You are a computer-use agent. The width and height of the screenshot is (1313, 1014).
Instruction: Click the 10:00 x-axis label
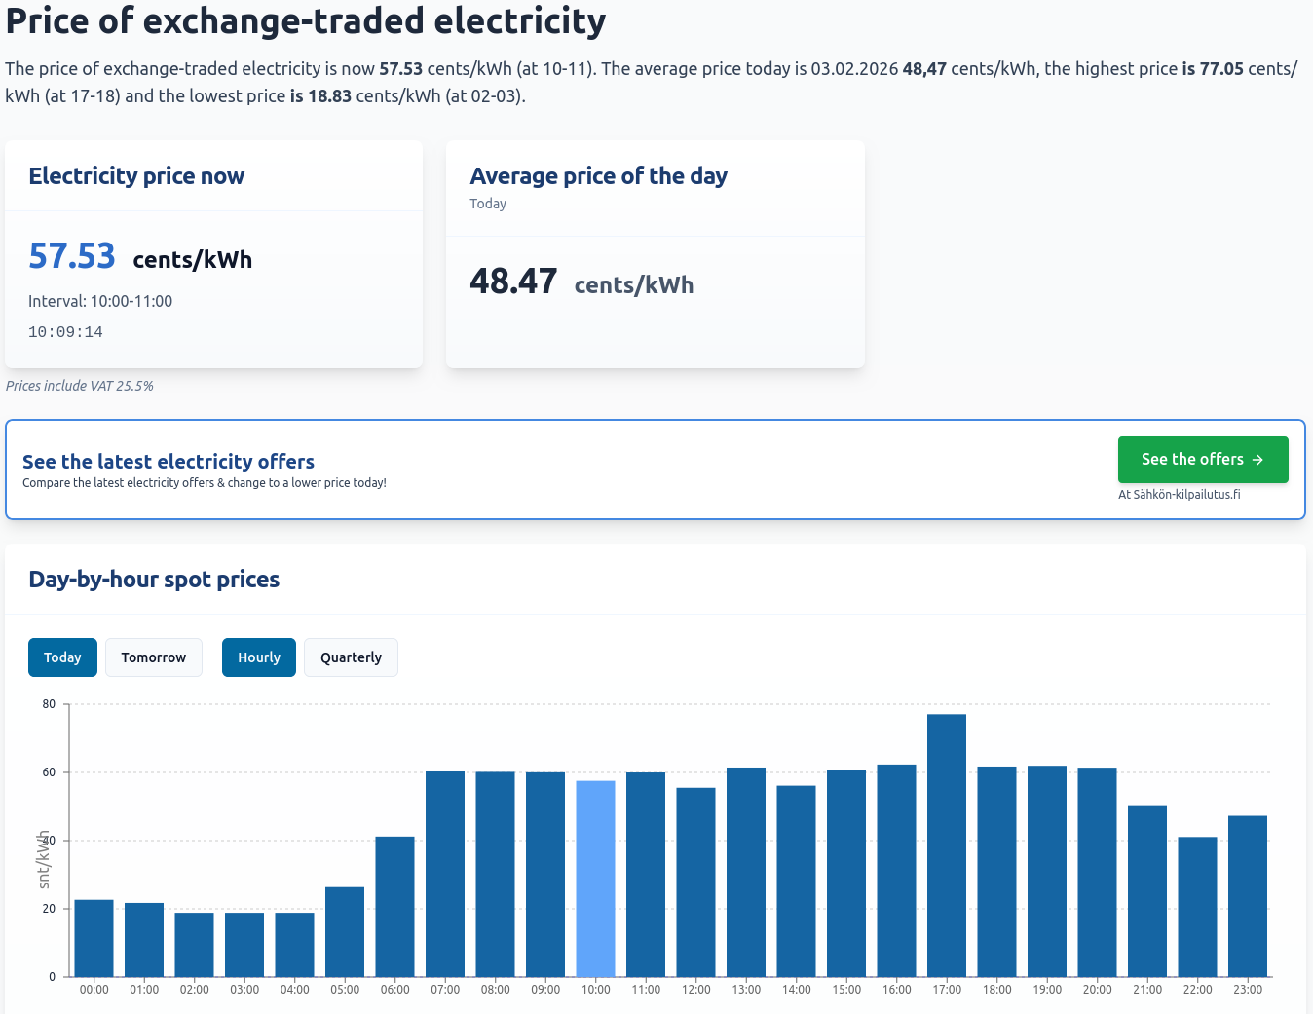596,990
